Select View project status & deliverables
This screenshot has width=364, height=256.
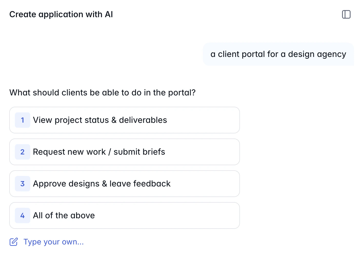point(100,120)
